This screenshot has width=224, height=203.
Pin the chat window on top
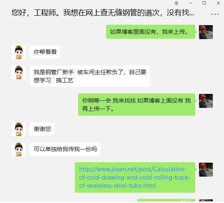click(x=176, y=3)
